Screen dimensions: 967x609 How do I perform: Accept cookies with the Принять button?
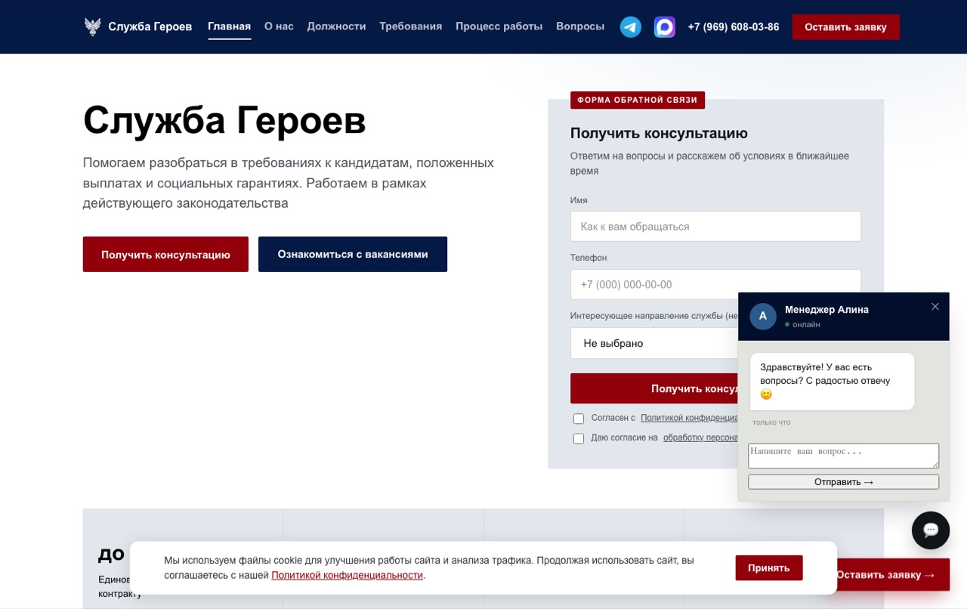click(x=769, y=568)
